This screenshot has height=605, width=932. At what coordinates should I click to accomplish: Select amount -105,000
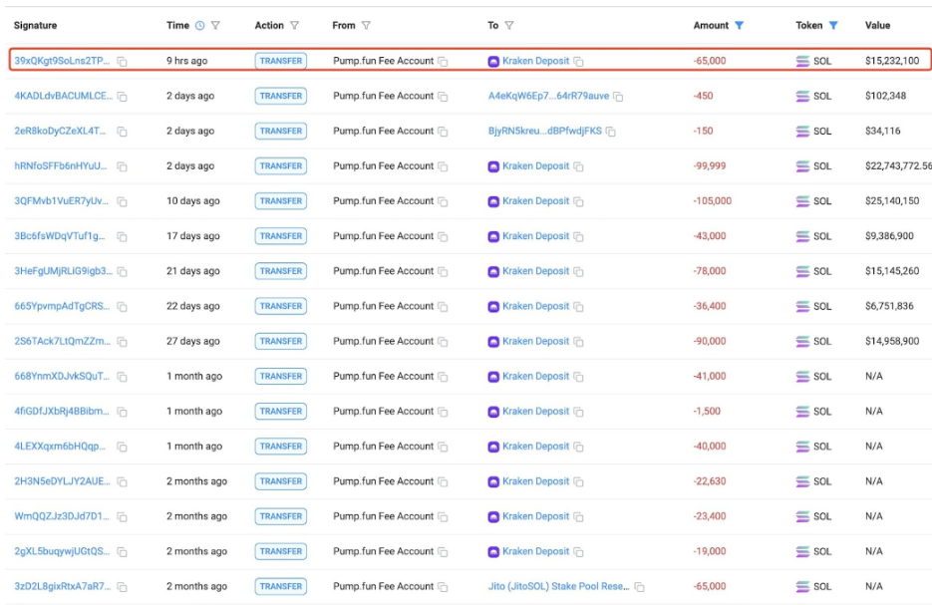(712, 201)
